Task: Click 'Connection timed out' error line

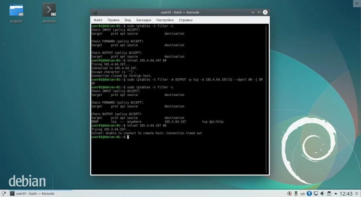Action: point(146,133)
